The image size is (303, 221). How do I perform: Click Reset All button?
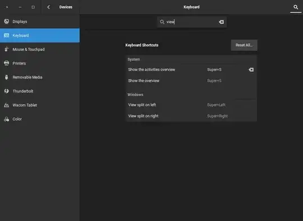click(x=244, y=45)
